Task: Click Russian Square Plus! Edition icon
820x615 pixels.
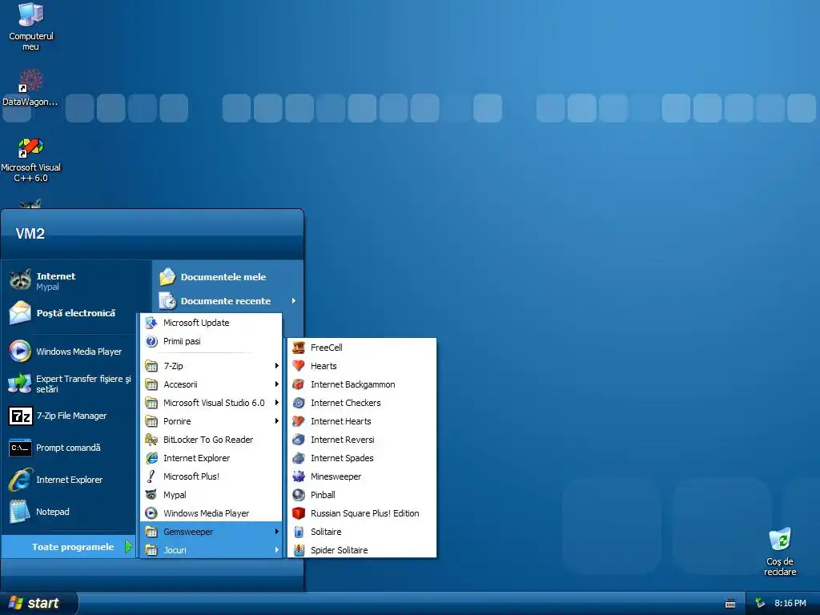Action: pyautogui.click(x=299, y=513)
